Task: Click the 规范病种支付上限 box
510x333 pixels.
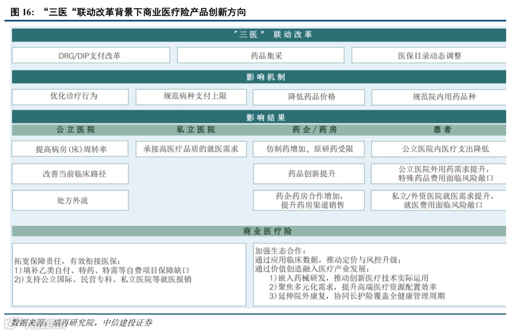Action: [x=191, y=97]
